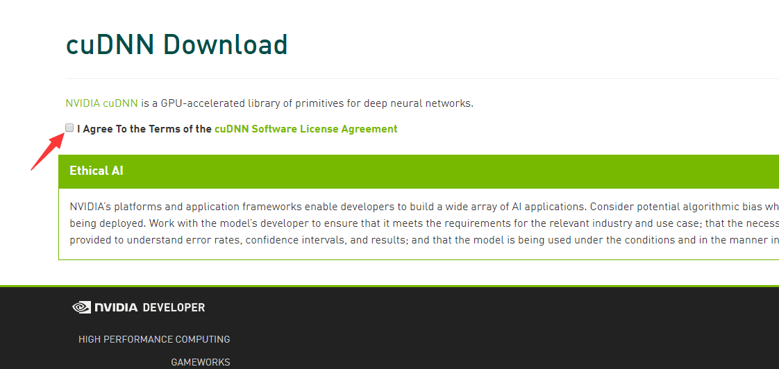Click the NVIDIA eye logo in the footer
Image resolution: width=779 pixels, height=369 pixels.
tap(81, 307)
